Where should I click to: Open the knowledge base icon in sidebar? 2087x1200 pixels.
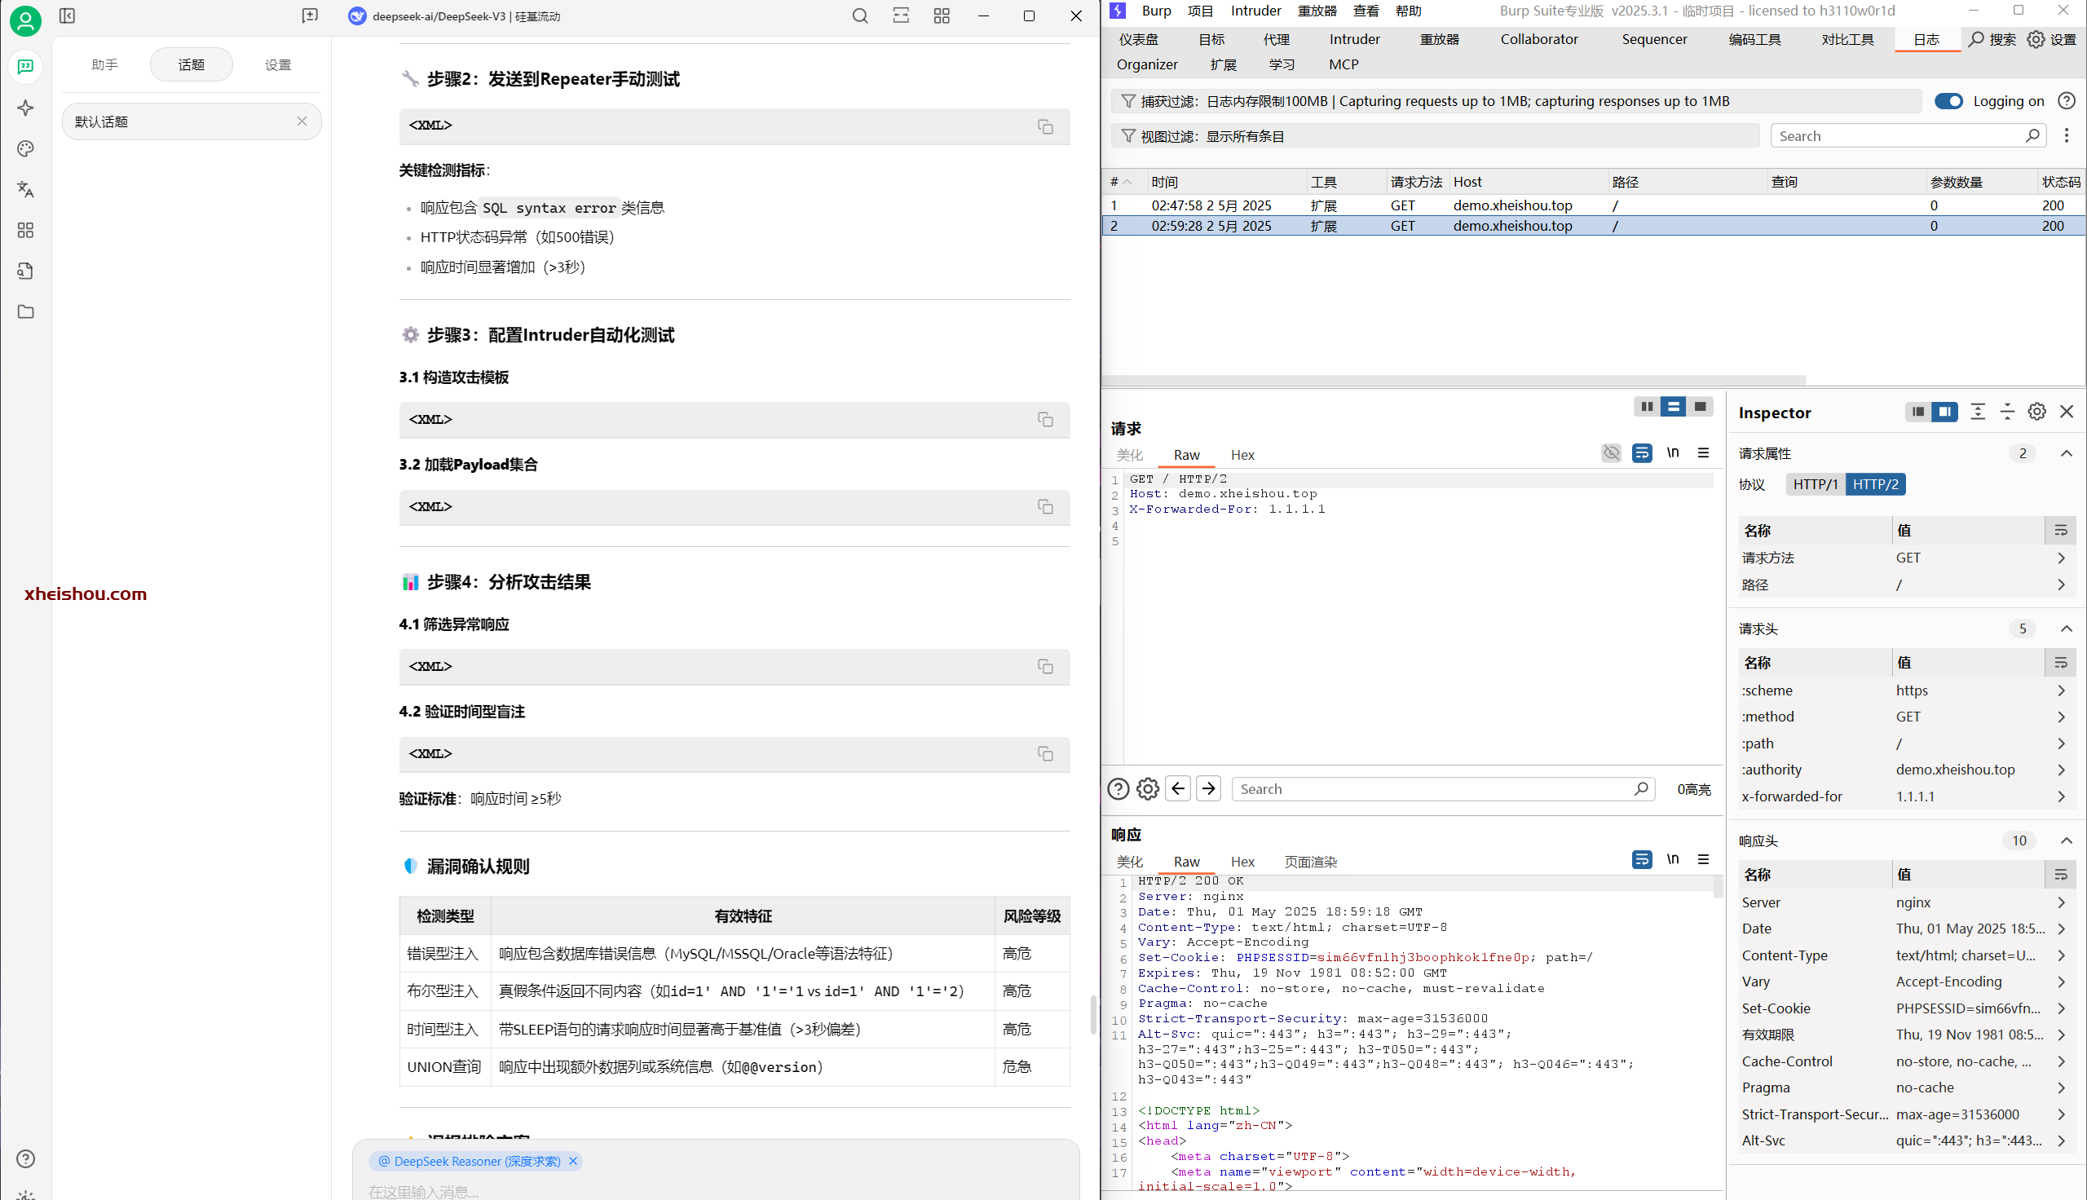pos(25,271)
